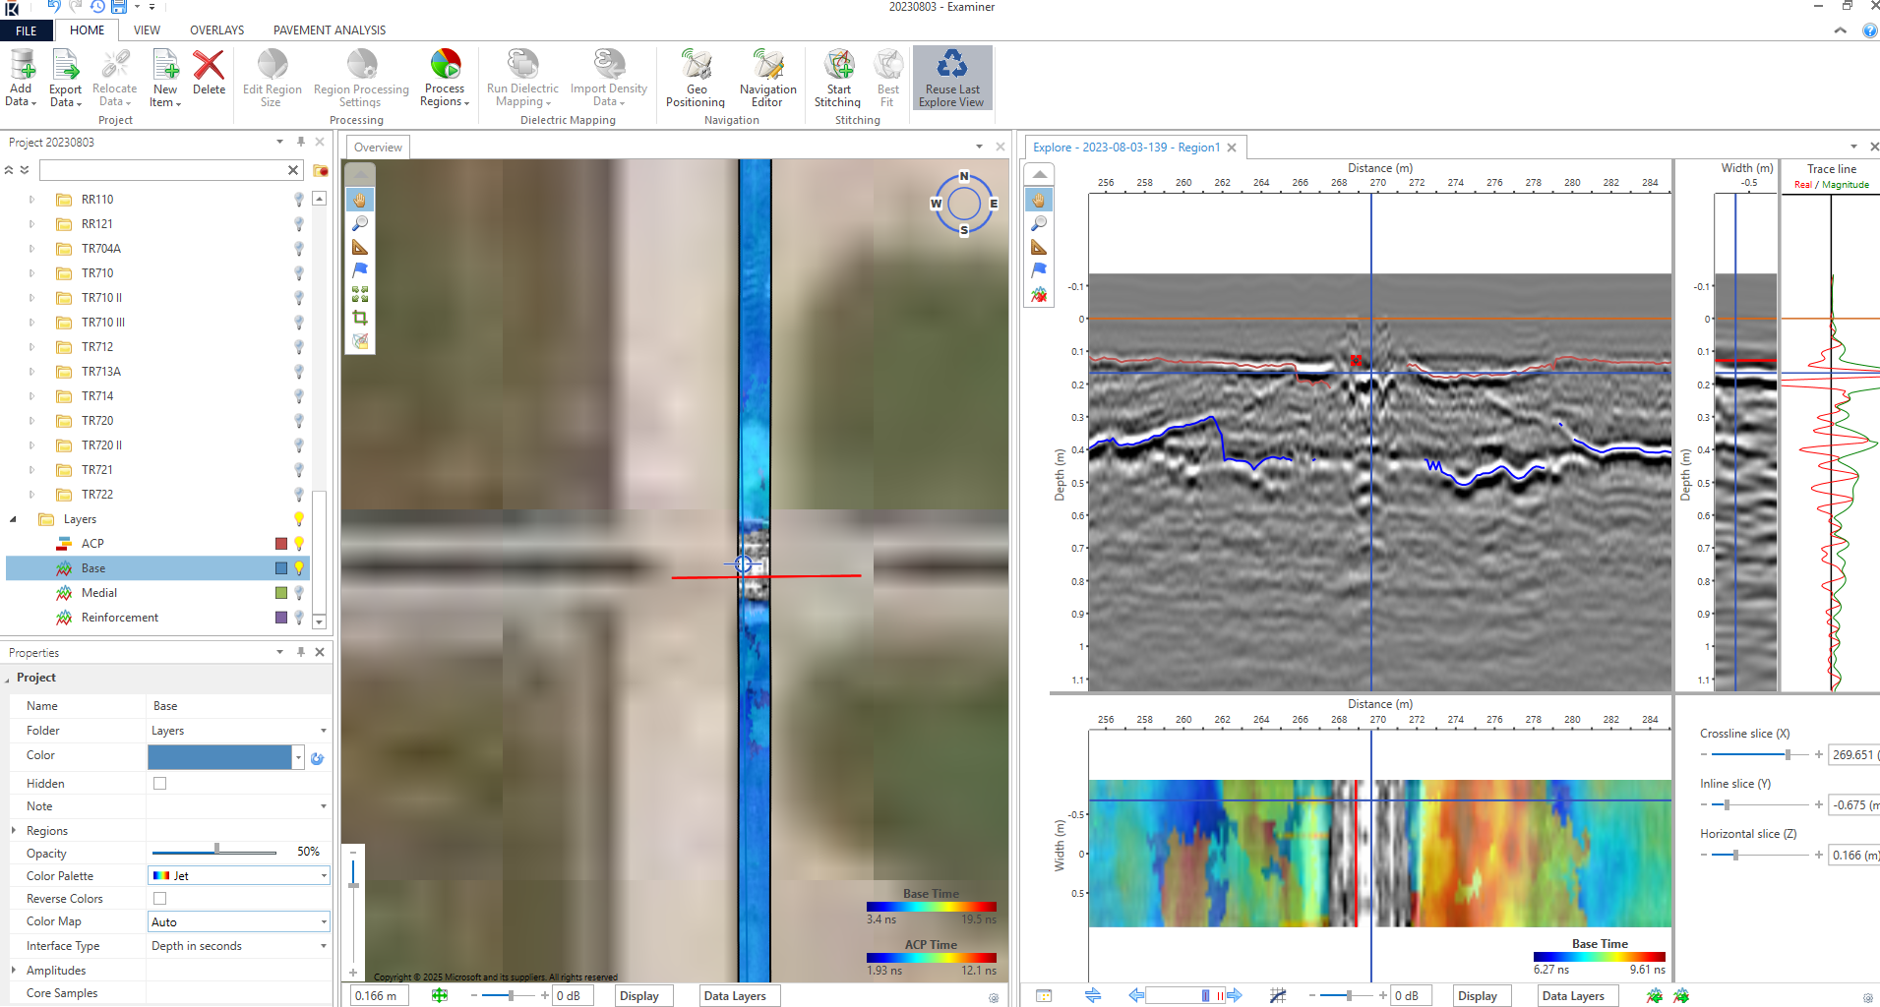This screenshot has width=1880, height=1007.
Task: Open the PAVEMENT ANALYSIS tab
Action: point(330,30)
